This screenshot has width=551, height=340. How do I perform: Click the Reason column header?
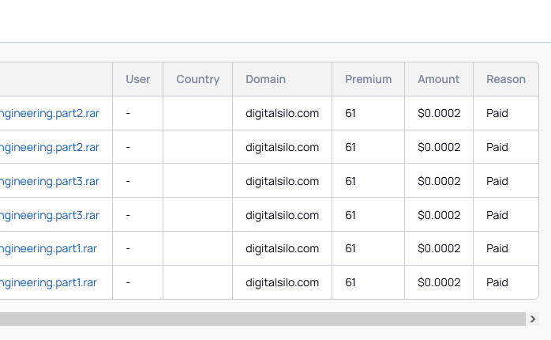coord(505,79)
